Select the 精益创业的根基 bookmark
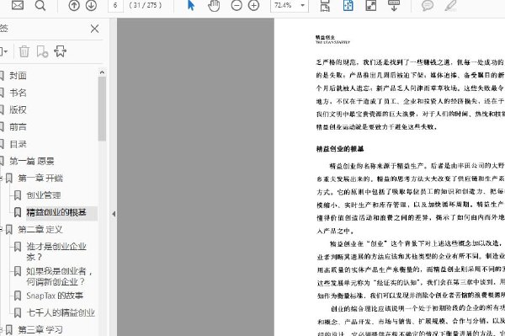This screenshot has height=336, width=505. coord(56,212)
